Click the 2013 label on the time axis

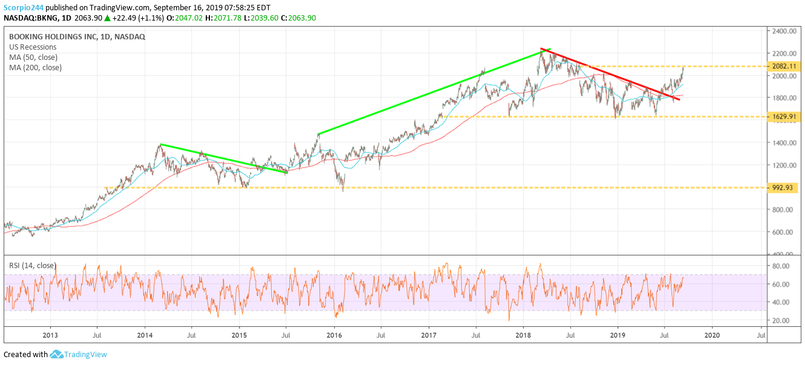coord(50,334)
